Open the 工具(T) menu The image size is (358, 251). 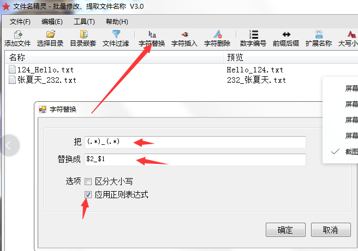coord(84,22)
